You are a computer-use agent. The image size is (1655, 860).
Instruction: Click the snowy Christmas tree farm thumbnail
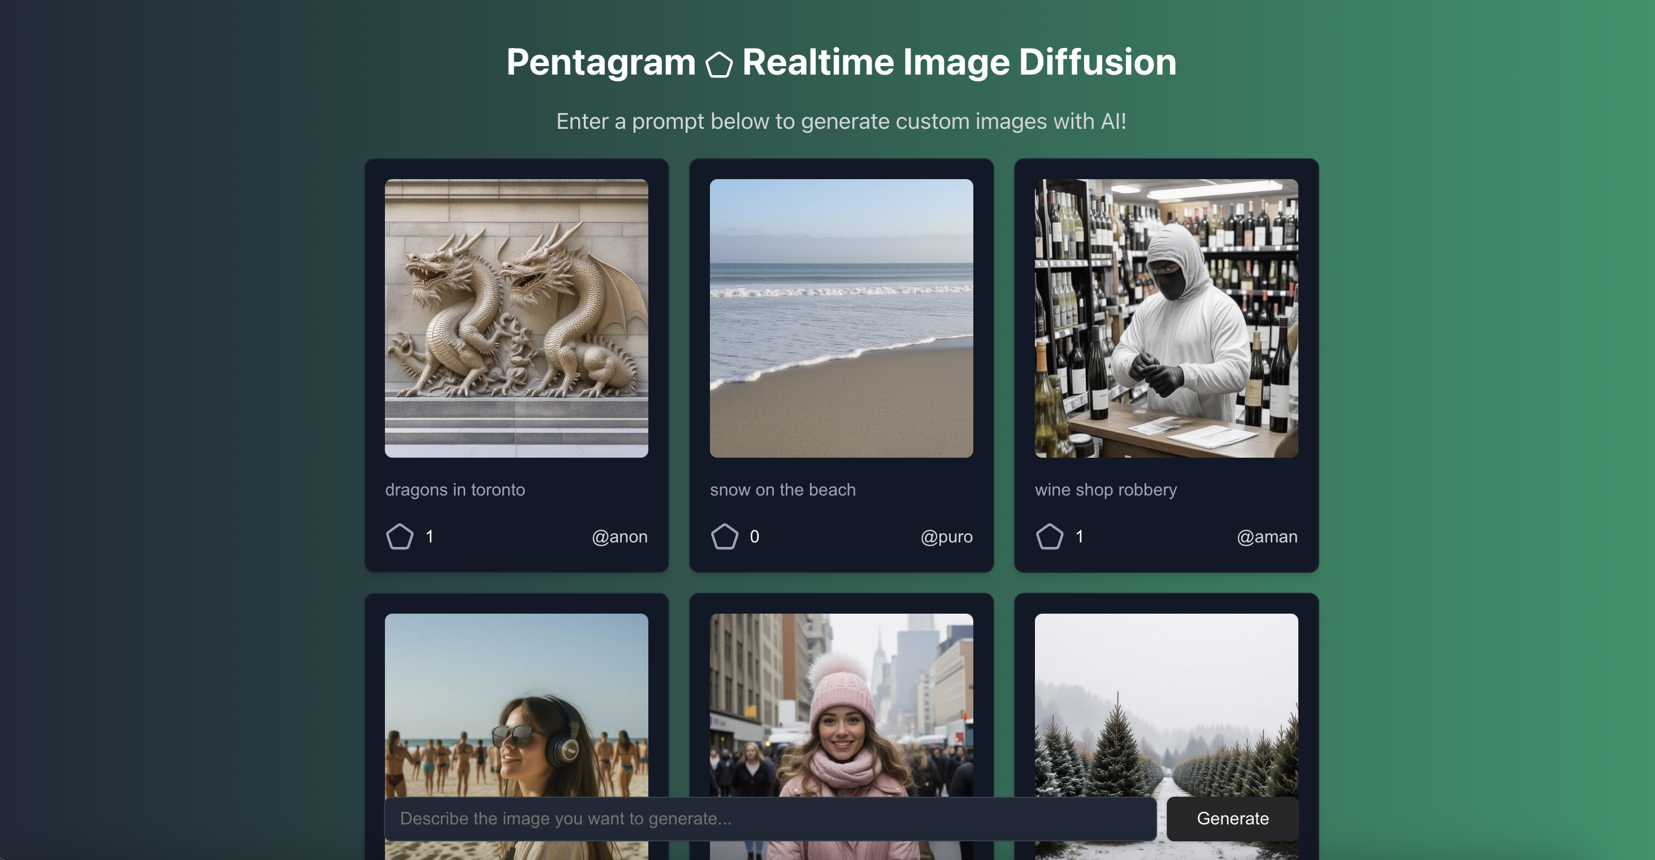[x=1166, y=706]
